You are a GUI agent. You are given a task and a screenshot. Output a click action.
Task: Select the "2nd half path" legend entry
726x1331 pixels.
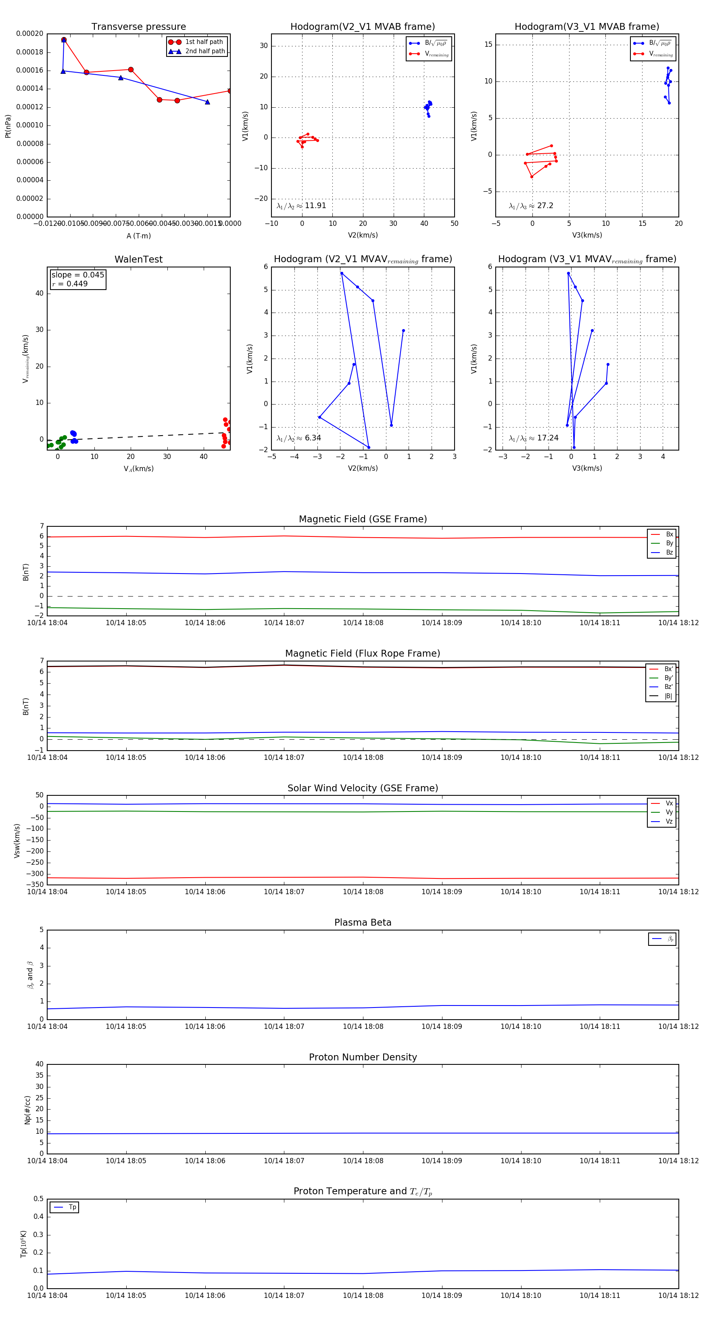pos(197,51)
